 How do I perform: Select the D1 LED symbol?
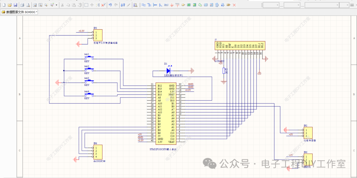[x=169, y=70]
